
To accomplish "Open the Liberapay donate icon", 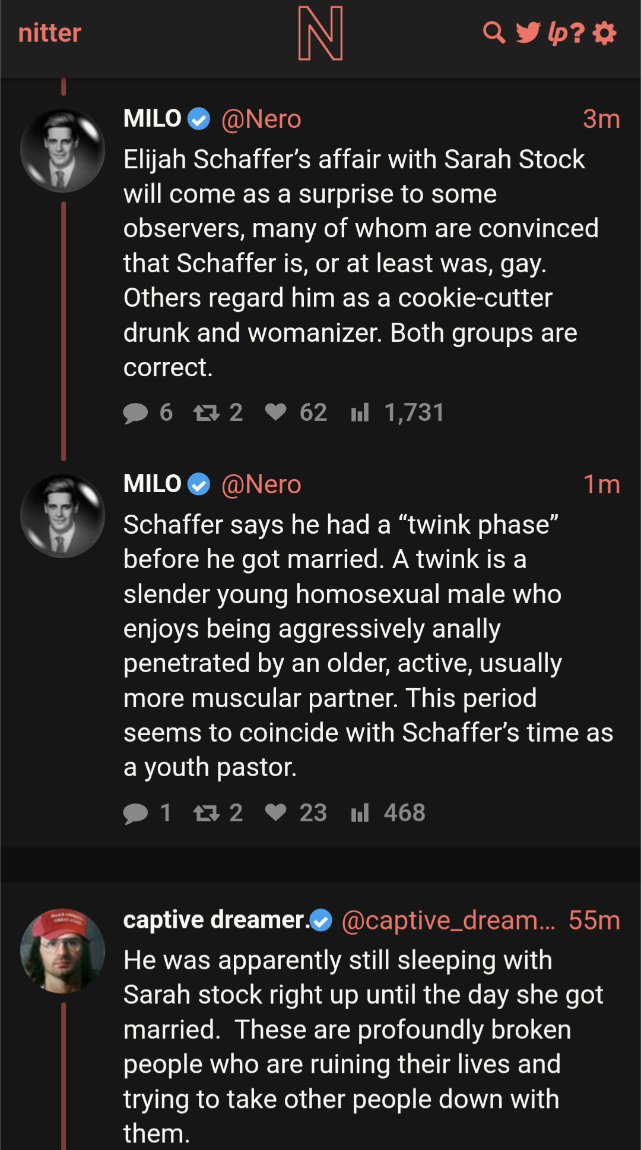I will pyautogui.click(x=558, y=33).
